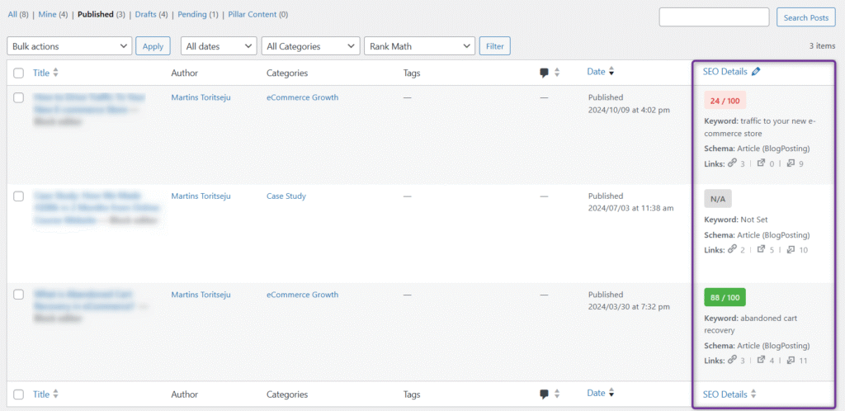The image size is (845, 411).
Task: Click the Apply button
Action: coord(153,46)
